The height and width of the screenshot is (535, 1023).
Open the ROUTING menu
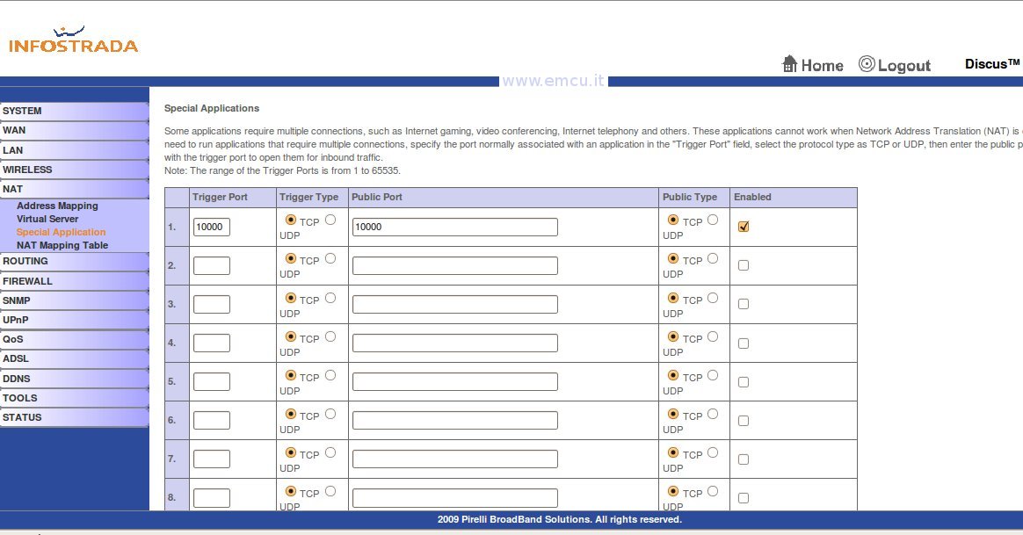(75, 261)
